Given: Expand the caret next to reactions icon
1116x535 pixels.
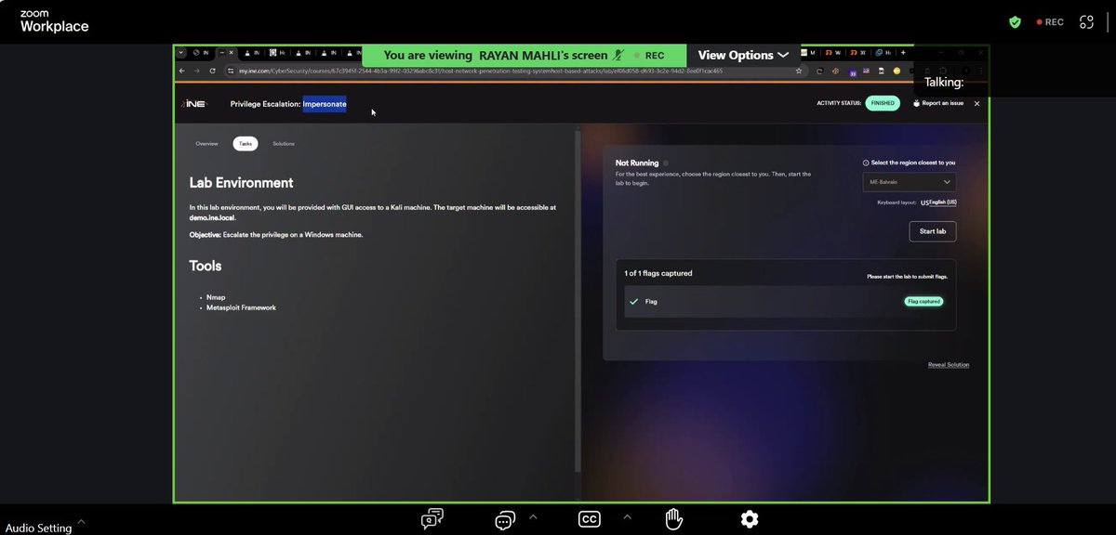Looking at the screenshot, I should pos(533,516).
